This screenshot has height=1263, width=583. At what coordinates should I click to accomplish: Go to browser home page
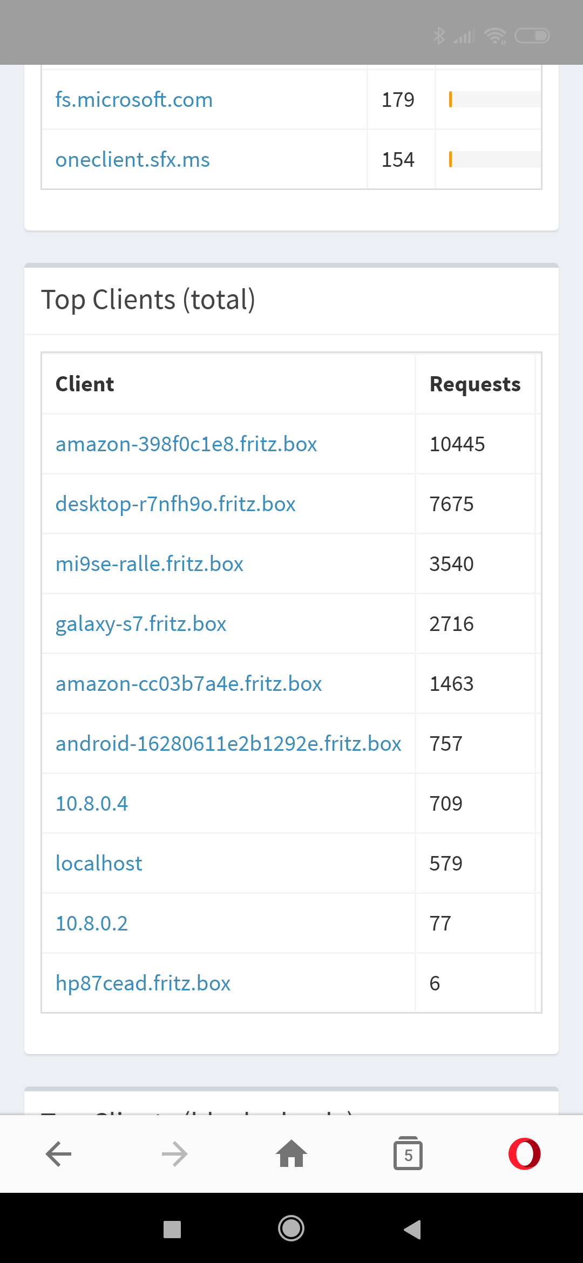291,1155
